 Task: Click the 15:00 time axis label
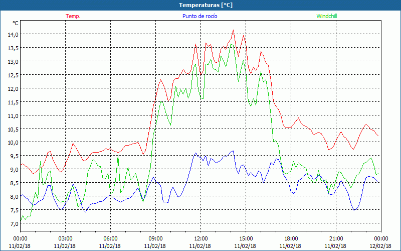(246, 239)
